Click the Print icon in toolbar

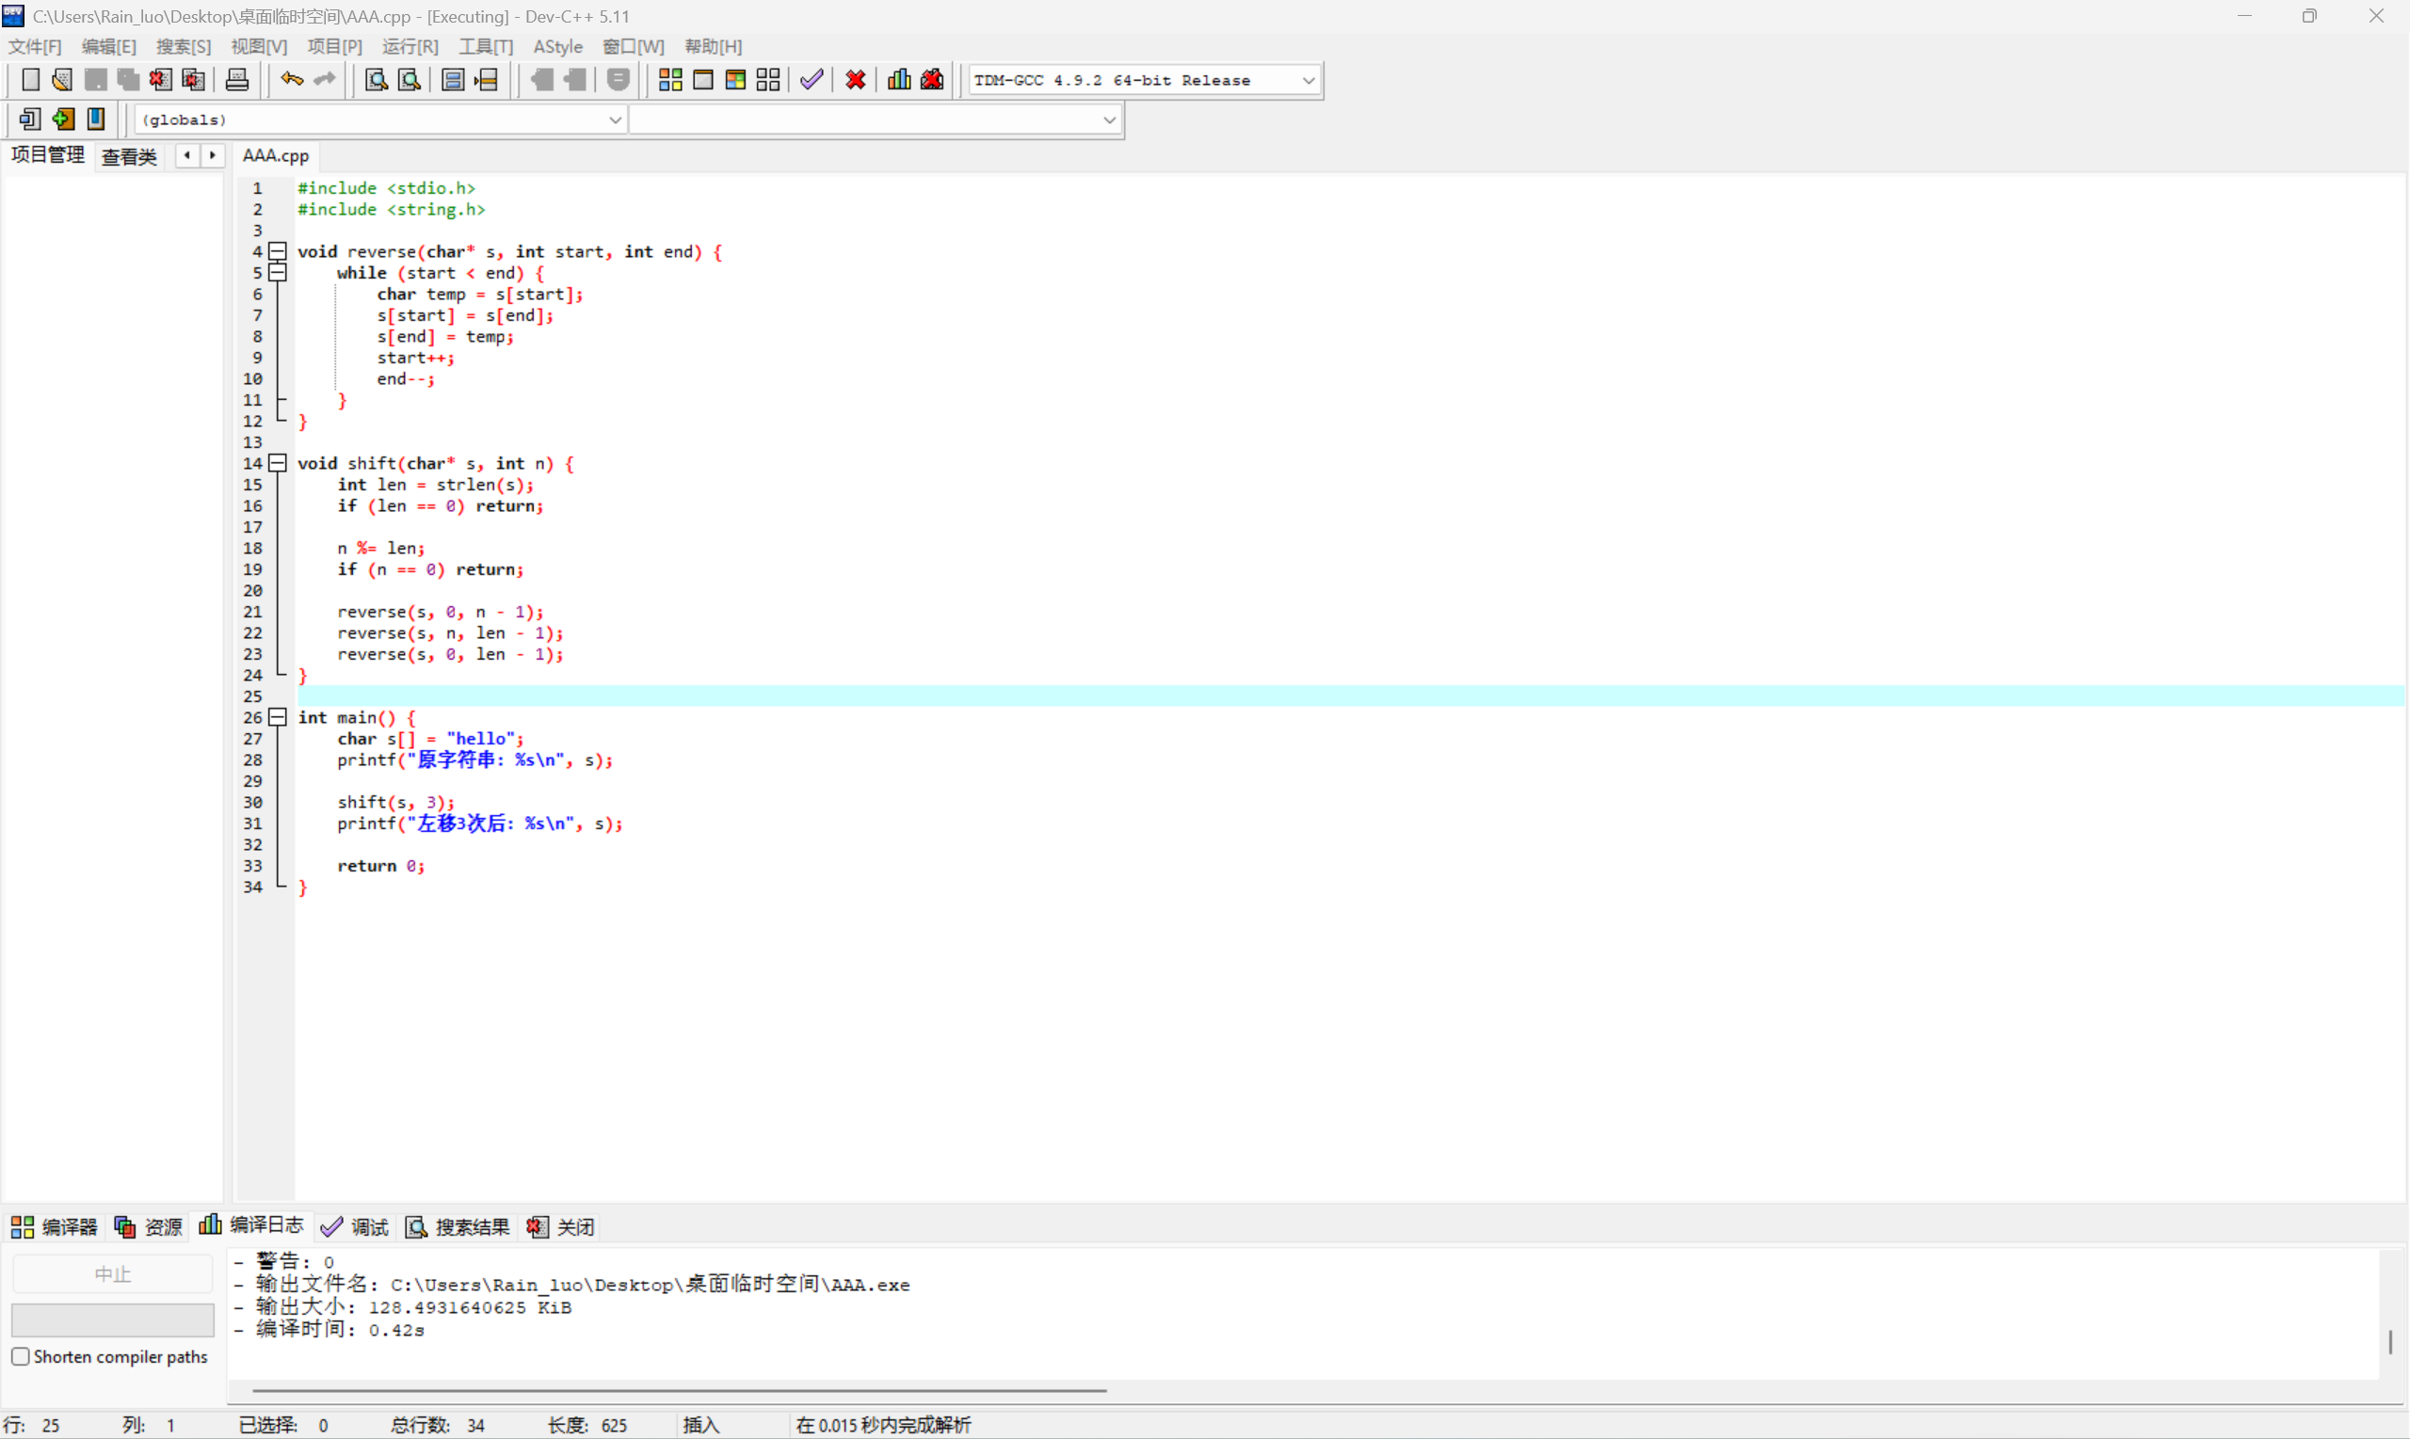[x=236, y=79]
